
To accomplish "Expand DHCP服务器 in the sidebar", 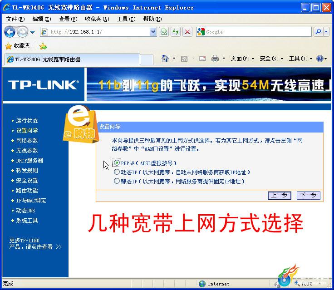I will 29,161.
